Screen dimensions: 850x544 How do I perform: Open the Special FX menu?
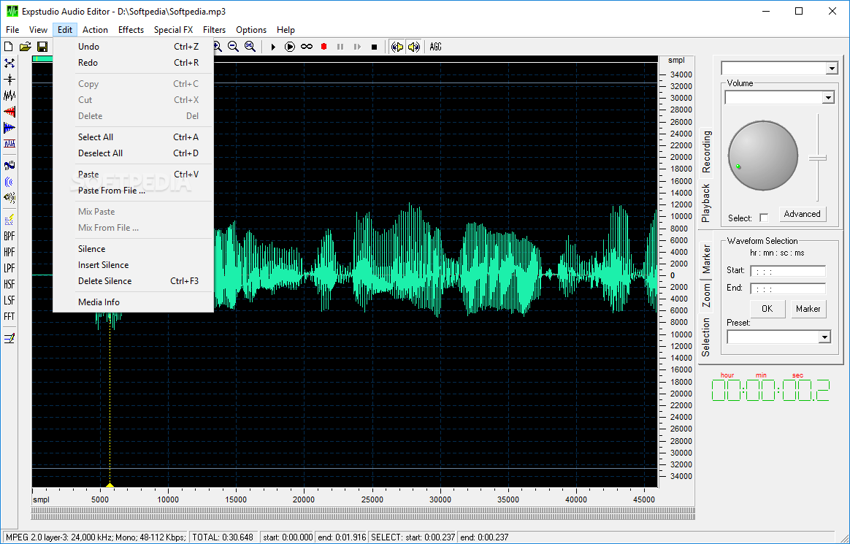pos(174,30)
